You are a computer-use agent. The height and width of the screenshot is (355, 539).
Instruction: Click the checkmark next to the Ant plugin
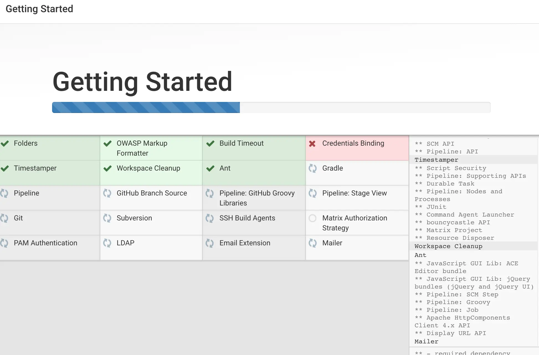click(x=210, y=168)
